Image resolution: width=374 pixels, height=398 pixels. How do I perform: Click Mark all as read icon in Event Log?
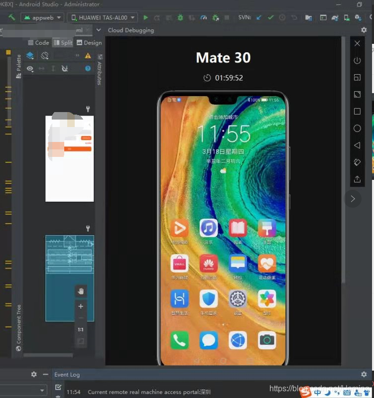pyautogui.click(x=58, y=387)
